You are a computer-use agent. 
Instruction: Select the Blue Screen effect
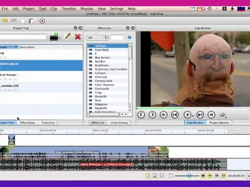coord(108,57)
